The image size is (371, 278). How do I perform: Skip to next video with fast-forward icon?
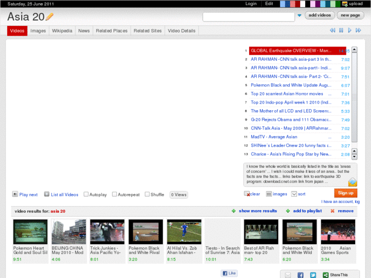[x=358, y=30]
